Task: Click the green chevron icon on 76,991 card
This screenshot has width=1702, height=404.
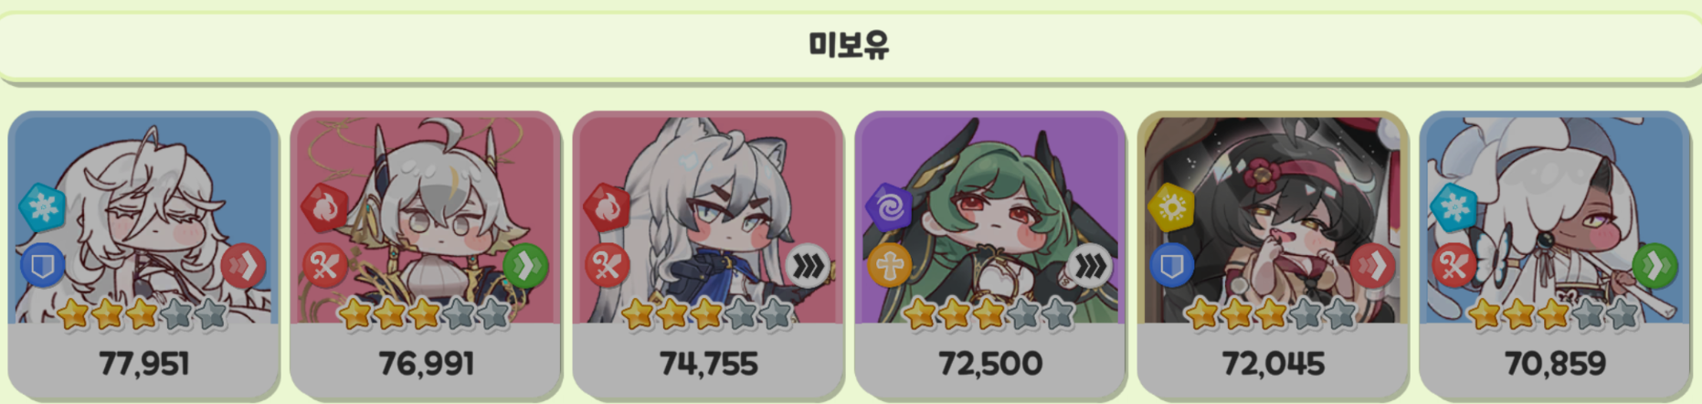Action: 525,266
